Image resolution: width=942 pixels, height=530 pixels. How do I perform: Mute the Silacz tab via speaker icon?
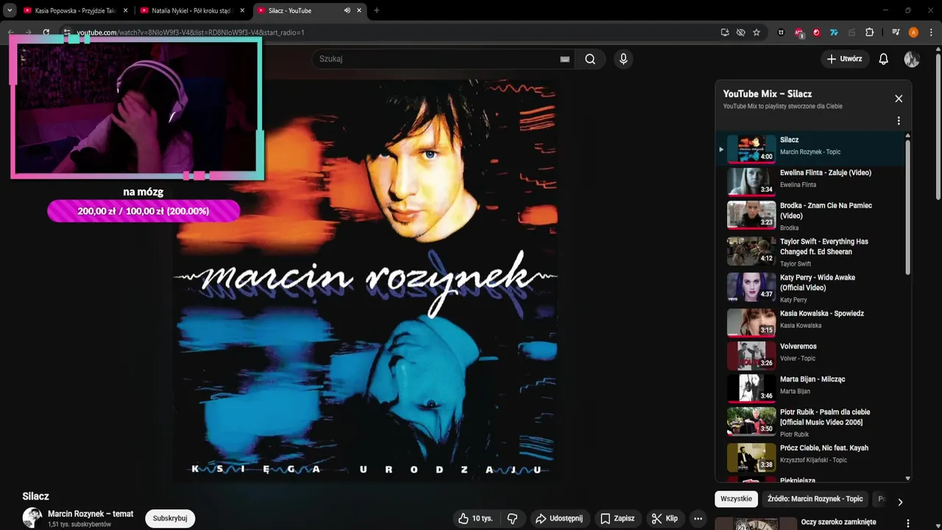point(347,10)
